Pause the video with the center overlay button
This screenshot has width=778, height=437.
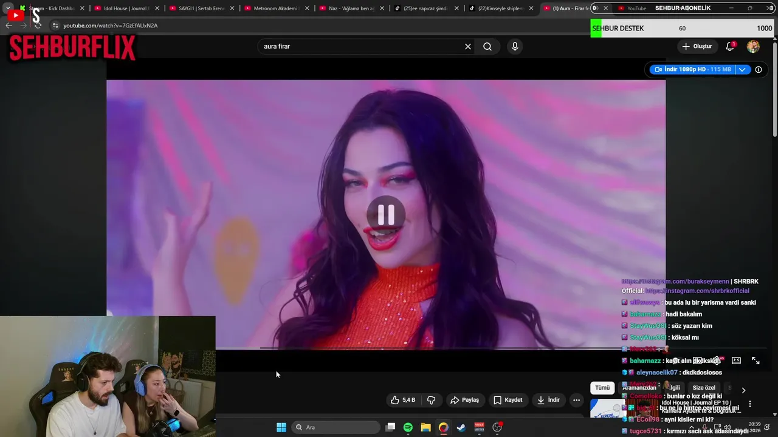pyautogui.click(x=386, y=214)
